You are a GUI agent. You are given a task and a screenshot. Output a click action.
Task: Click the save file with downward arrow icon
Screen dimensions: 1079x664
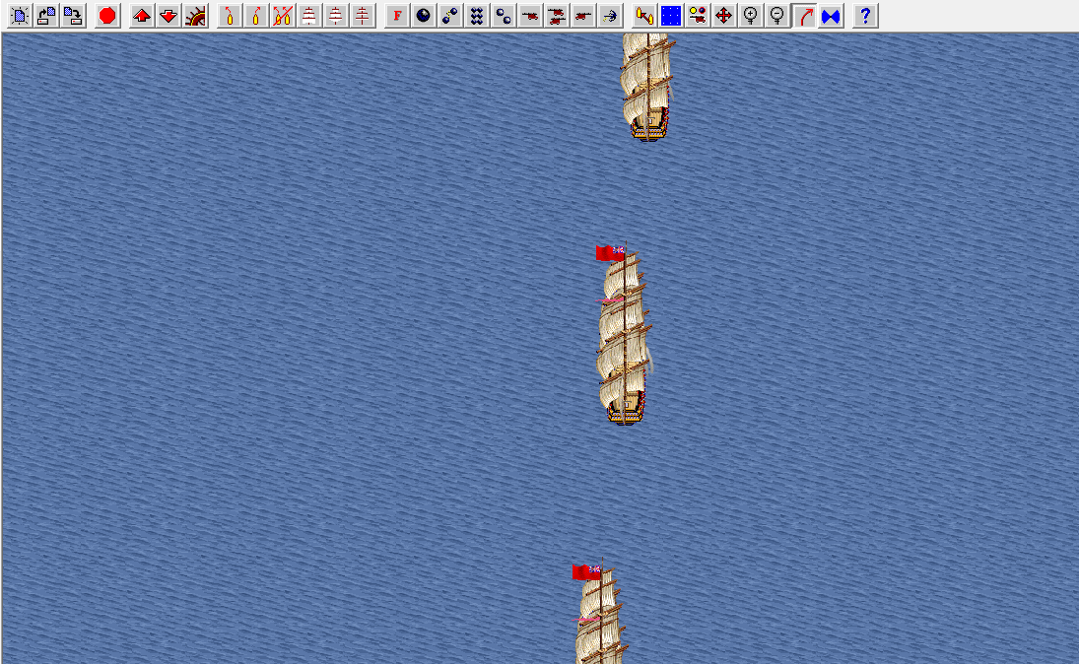click(73, 16)
